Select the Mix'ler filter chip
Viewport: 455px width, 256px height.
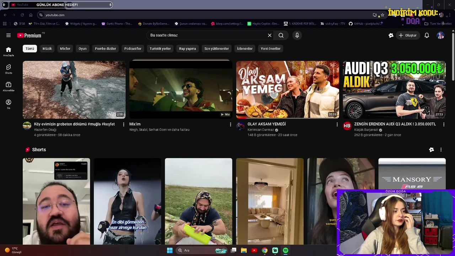coord(65,48)
